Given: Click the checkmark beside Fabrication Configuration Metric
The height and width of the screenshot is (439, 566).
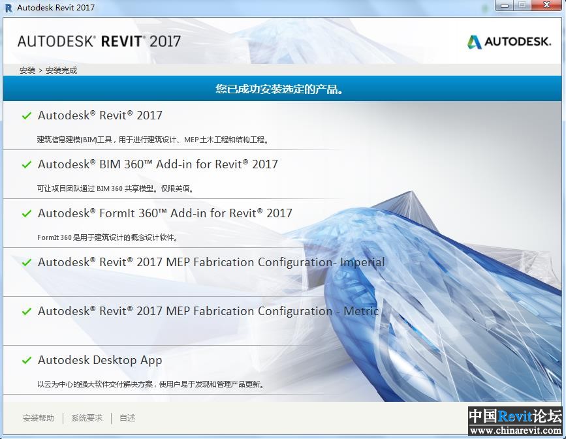Looking at the screenshot, I should click(x=27, y=311).
